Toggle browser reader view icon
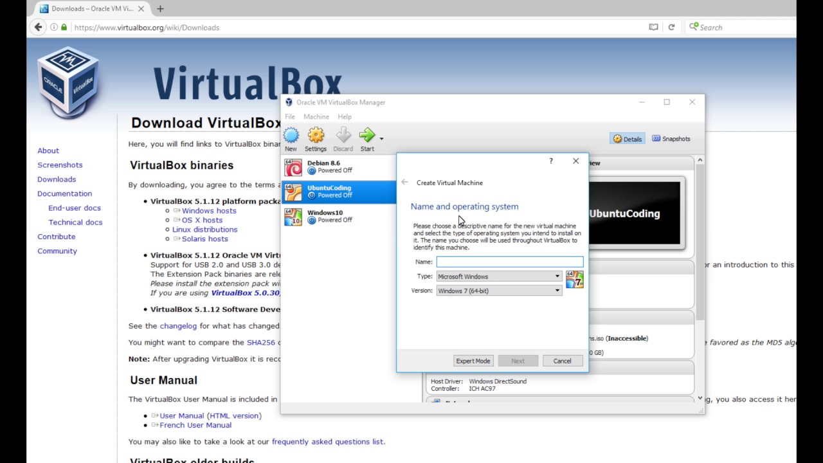The height and width of the screenshot is (463, 823). point(653,27)
